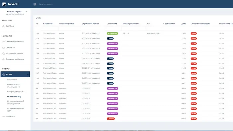This screenshot has height=131, width=233.
Task: Open Связка переменных settings item
Action: [x=15, y=42]
